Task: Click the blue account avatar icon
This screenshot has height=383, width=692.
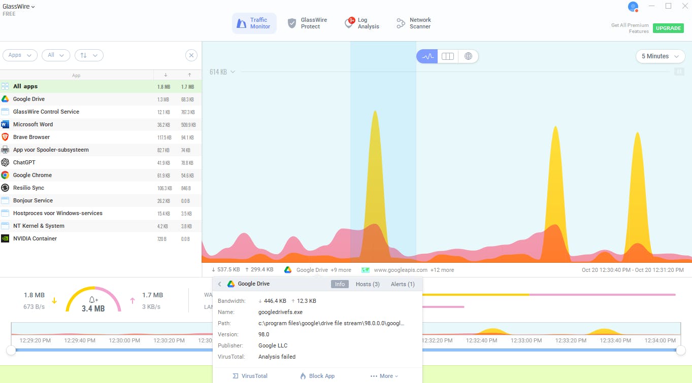Action: click(633, 7)
